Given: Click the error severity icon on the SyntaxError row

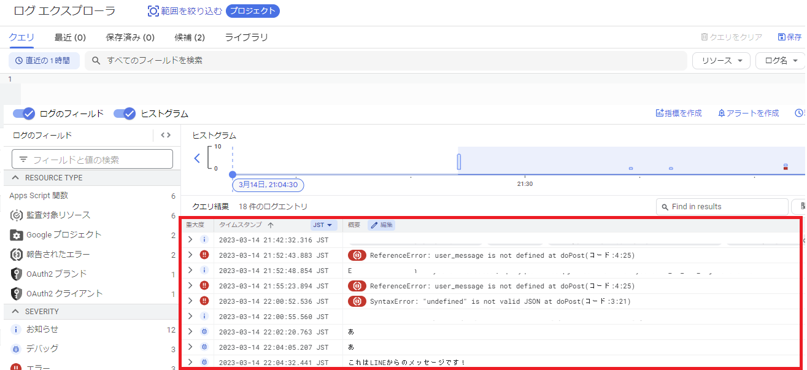Looking at the screenshot, I should (204, 301).
